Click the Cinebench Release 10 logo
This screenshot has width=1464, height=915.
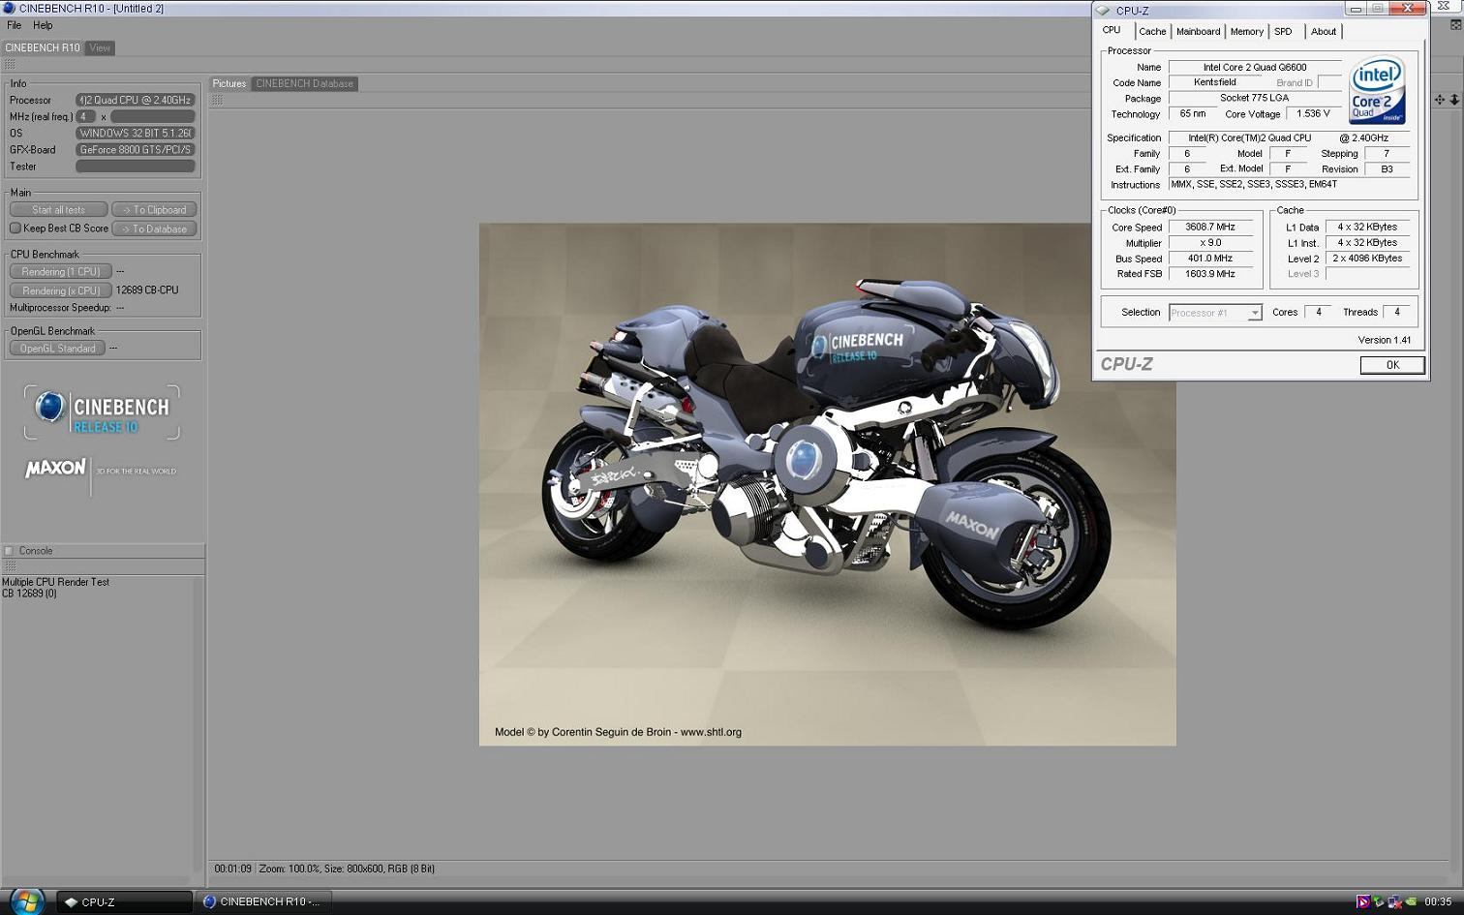(x=102, y=412)
